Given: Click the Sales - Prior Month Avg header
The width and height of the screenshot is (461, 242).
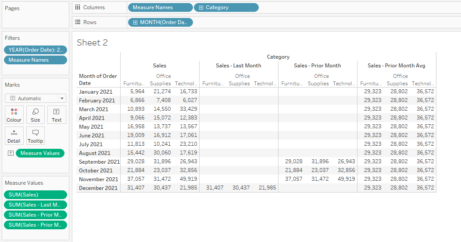Looking at the screenshot, I should click(x=396, y=66).
